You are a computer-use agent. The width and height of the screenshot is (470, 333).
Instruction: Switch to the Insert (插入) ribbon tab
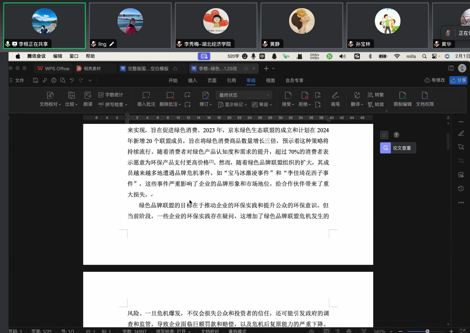pos(192,80)
